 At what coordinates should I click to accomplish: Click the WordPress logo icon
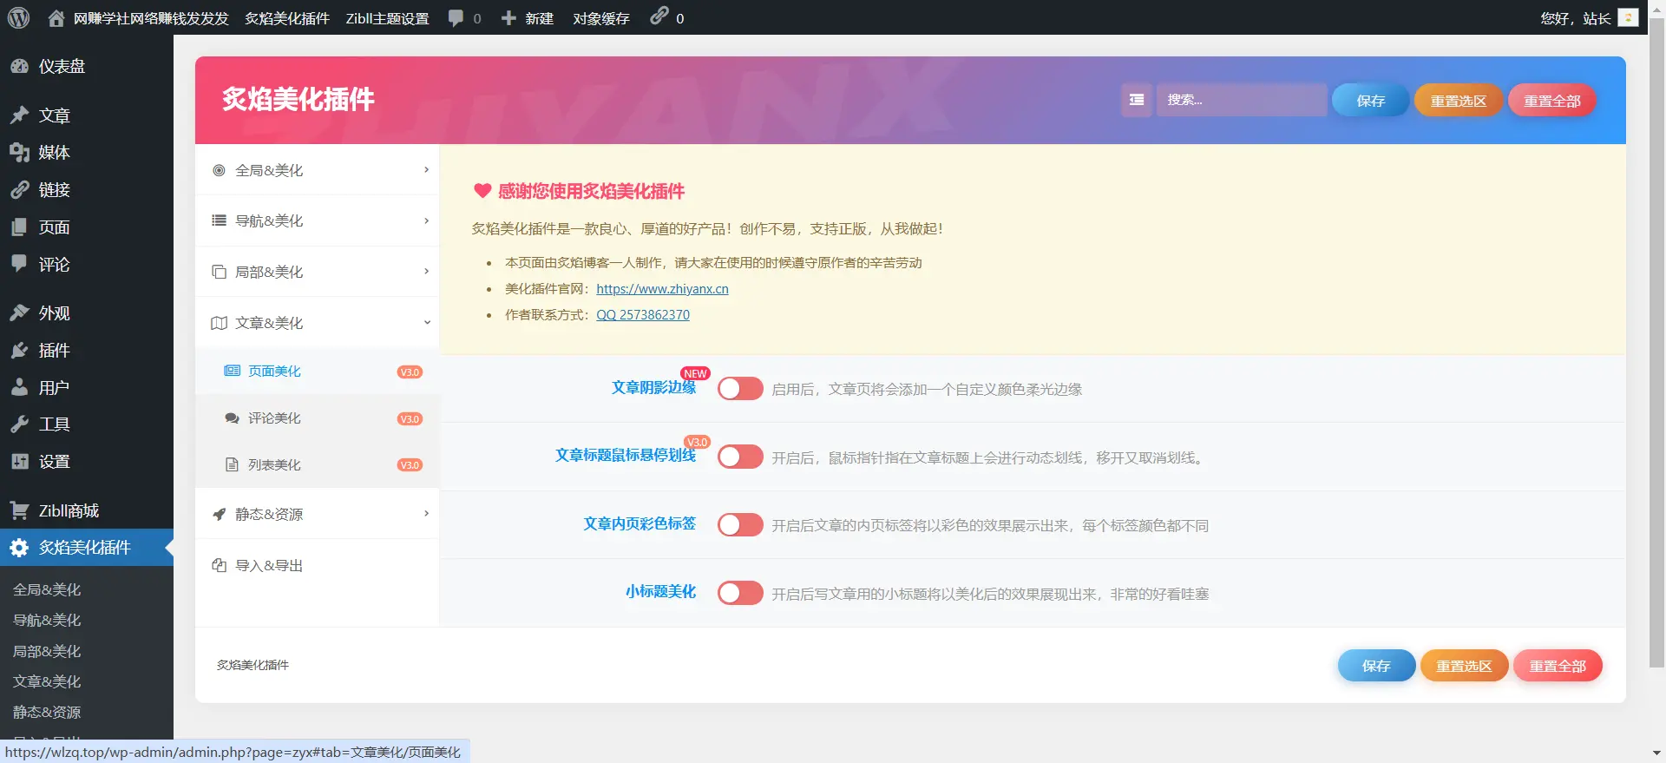point(18,17)
